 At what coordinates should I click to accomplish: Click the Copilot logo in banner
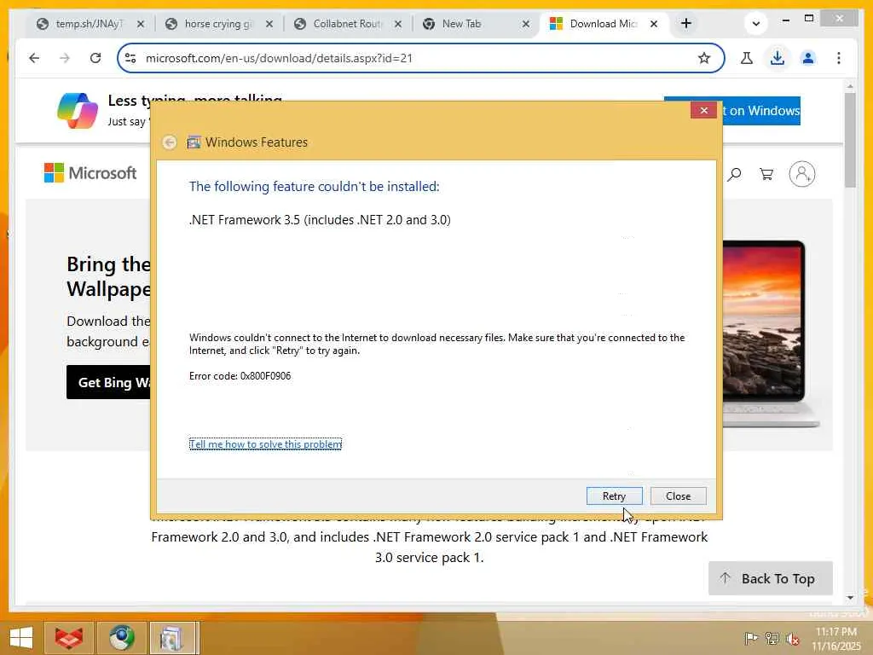pyautogui.click(x=78, y=110)
